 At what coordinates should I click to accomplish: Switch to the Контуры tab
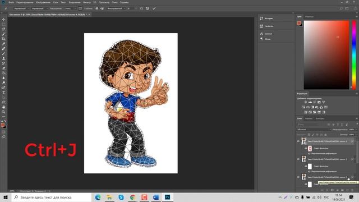tap(320, 118)
